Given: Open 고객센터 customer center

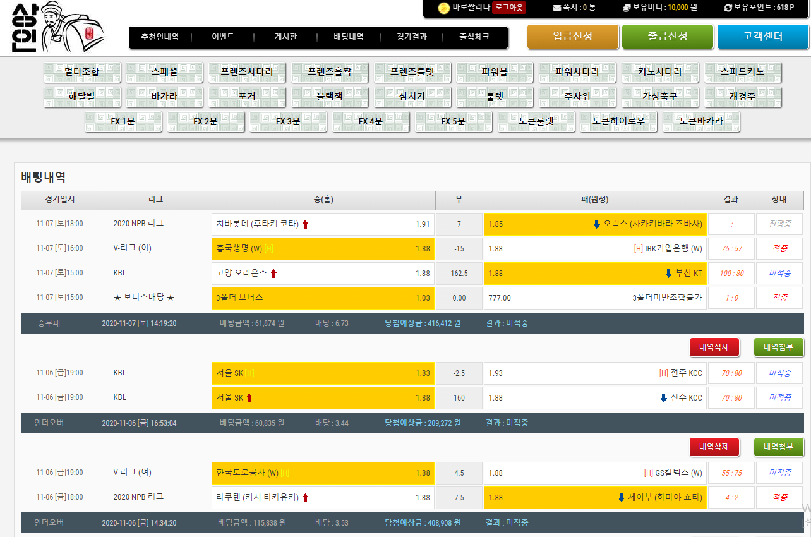Looking at the screenshot, I should click(762, 37).
